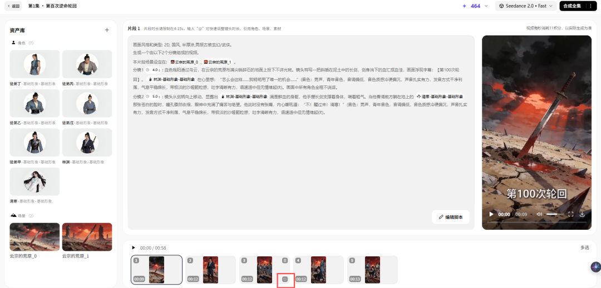This screenshot has height=288, width=601.
Task: Click the purple sparkle credits icon
Action: click(x=465, y=6)
